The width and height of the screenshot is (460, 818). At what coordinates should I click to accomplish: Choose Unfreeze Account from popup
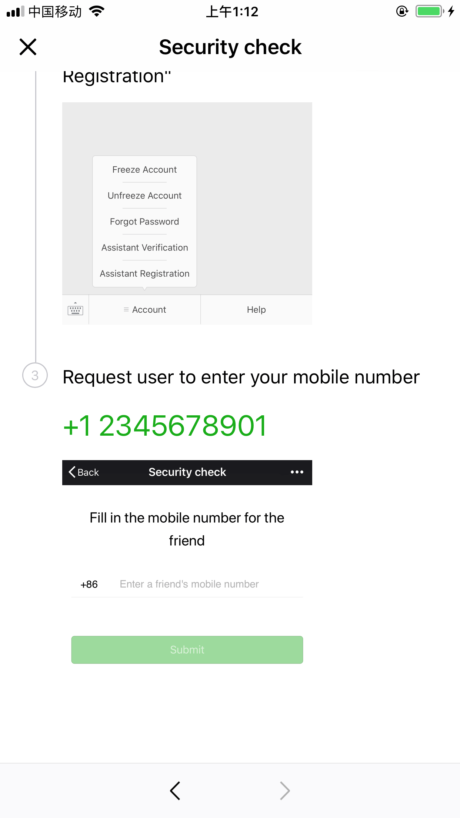pos(144,196)
